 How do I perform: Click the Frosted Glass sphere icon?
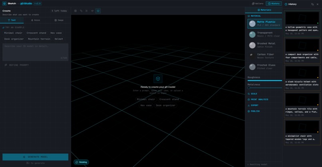(252, 67)
